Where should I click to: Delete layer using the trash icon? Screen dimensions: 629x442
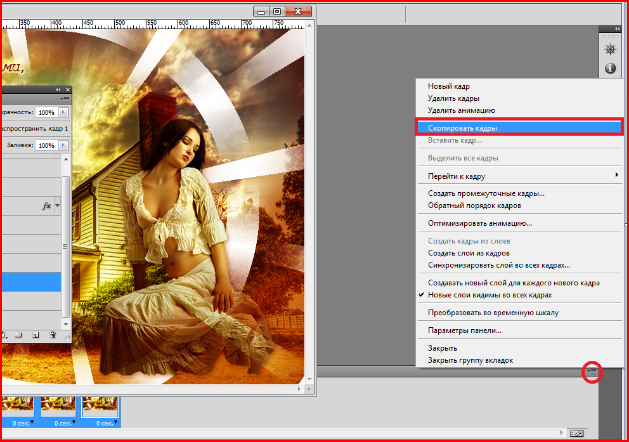[53, 335]
